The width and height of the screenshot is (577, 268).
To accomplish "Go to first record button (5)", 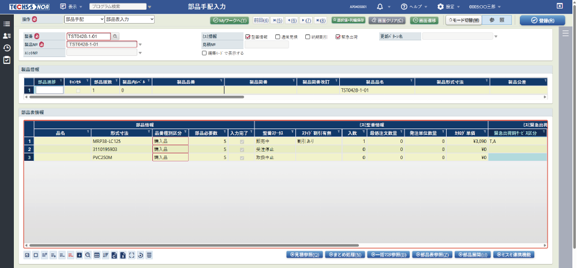I will pyautogui.click(x=277, y=21).
